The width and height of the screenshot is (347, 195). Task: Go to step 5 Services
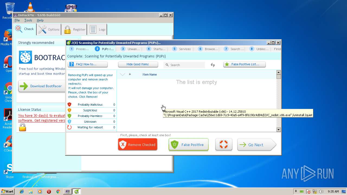(182, 49)
